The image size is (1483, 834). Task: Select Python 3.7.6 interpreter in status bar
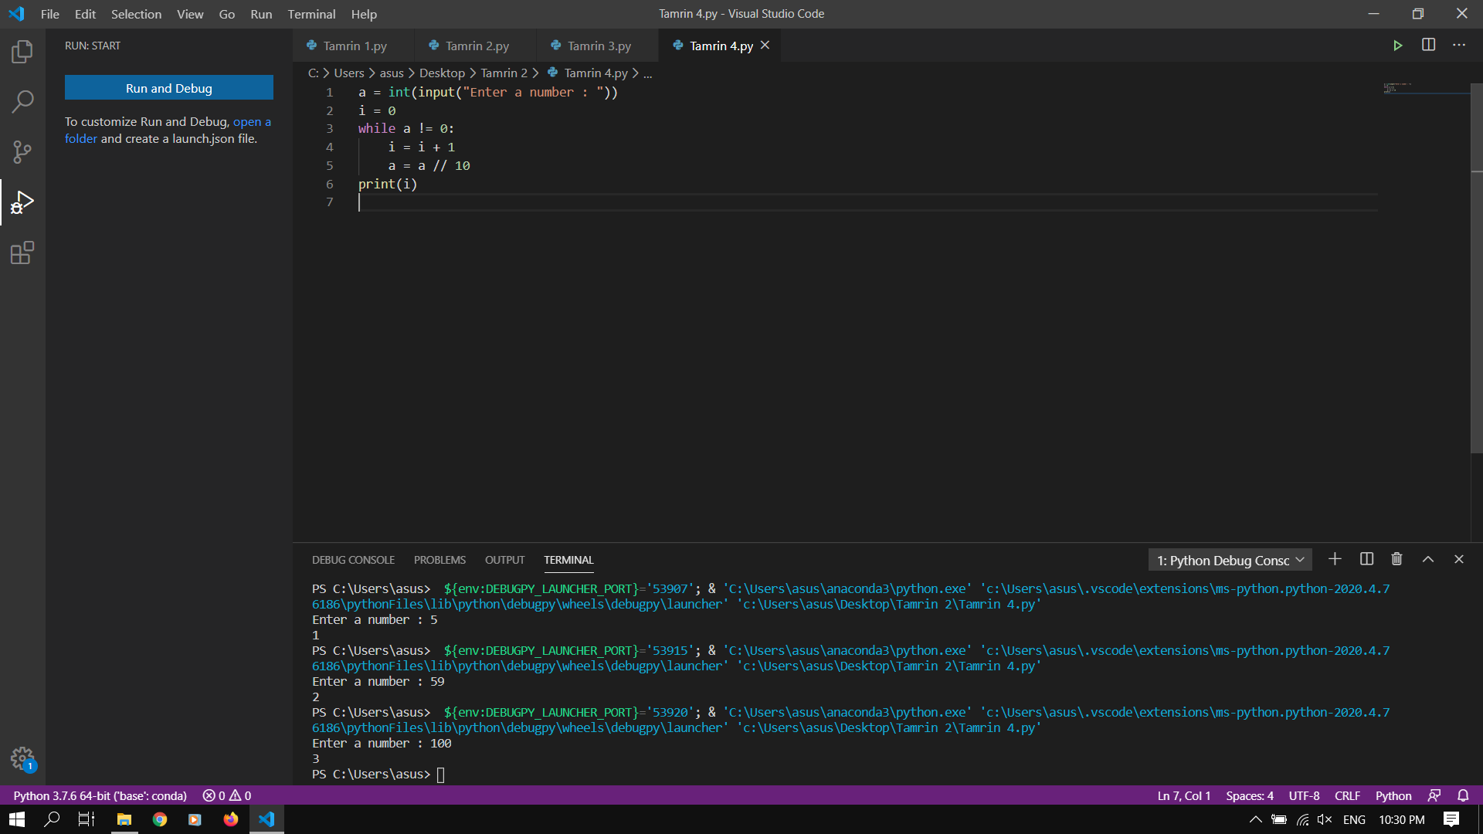(100, 795)
